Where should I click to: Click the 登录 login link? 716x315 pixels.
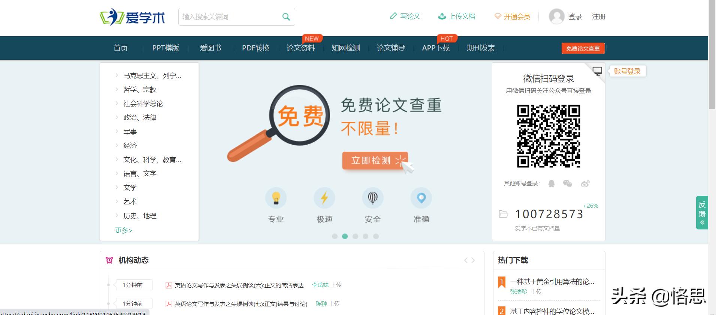[575, 17]
